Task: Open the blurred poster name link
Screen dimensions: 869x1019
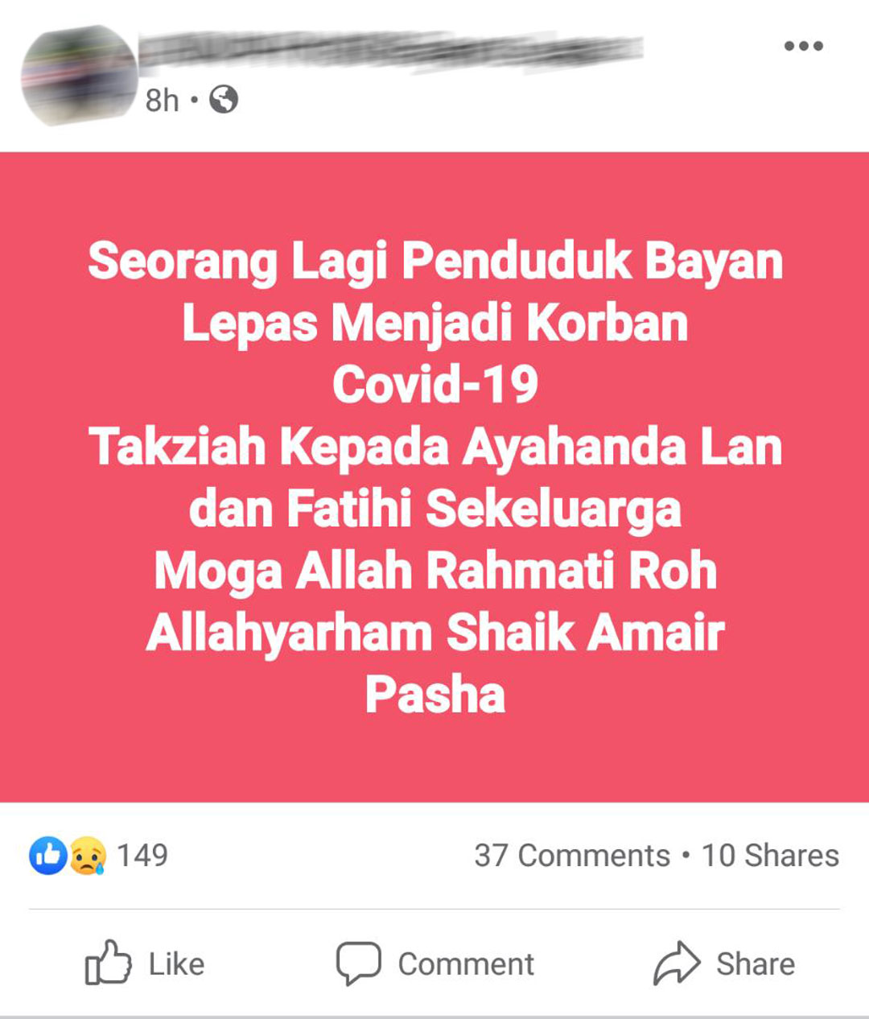Action: click(x=391, y=52)
